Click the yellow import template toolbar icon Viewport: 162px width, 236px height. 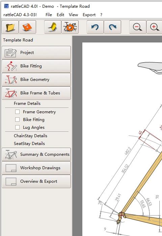53,27
